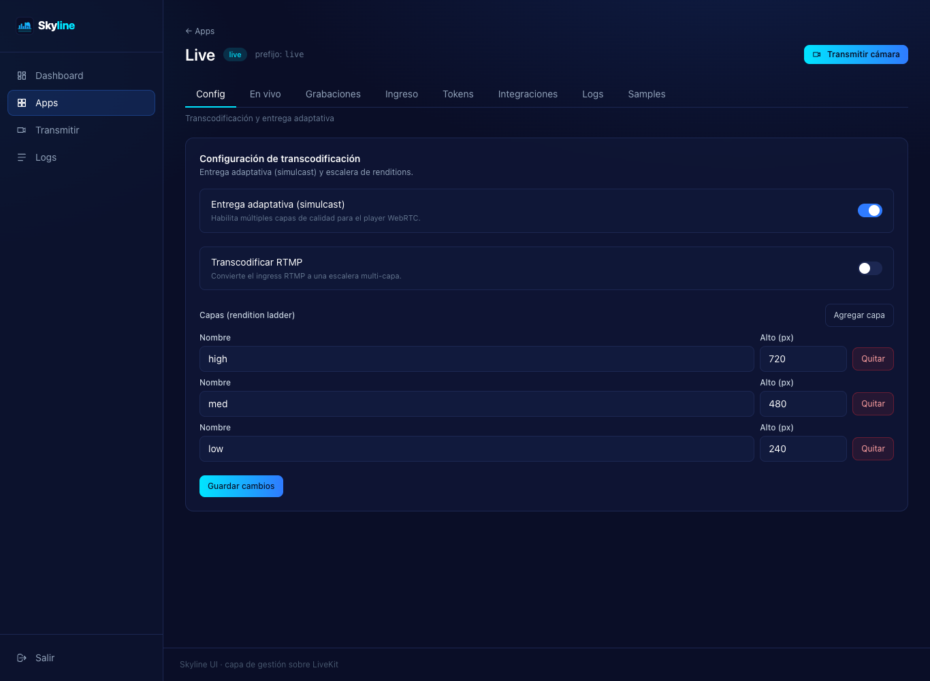Switch to the Logs tab
This screenshot has height=681, width=930.
[x=593, y=94]
